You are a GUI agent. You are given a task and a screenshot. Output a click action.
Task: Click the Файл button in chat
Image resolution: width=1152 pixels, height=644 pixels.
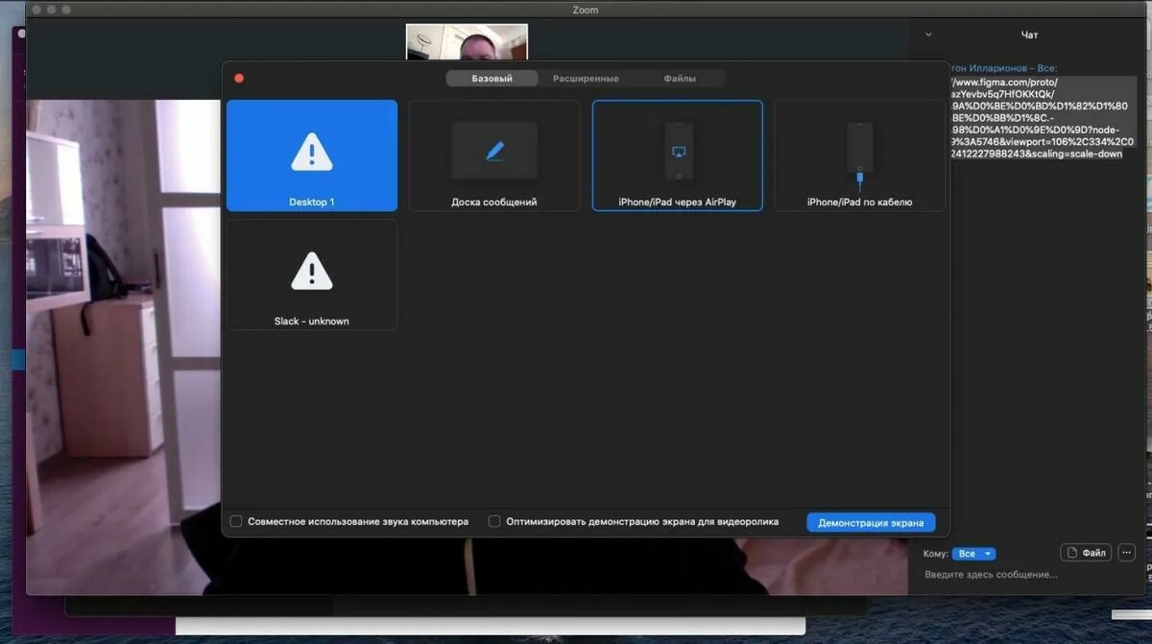pyautogui.click(x=1086, y=553)
